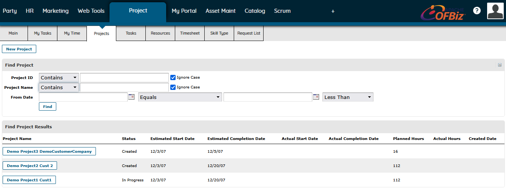
Task: Switch to the My Tasks tab
Action: pos(43,33)
